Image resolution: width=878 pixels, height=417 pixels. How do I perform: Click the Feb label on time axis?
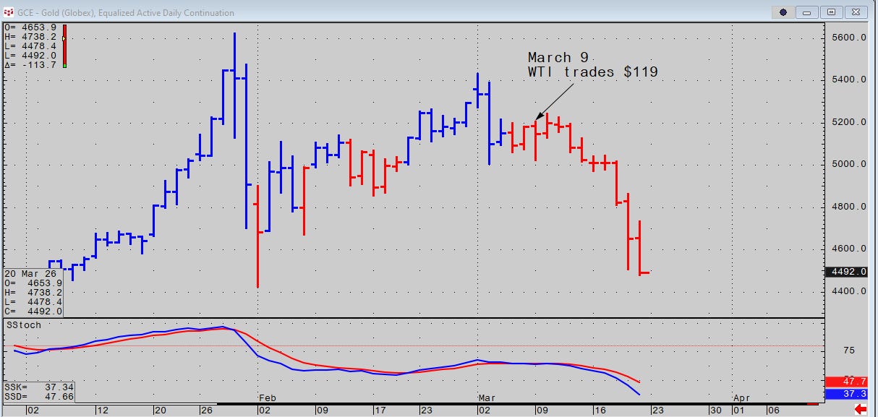pyautogui.click(x=268, y=398)
